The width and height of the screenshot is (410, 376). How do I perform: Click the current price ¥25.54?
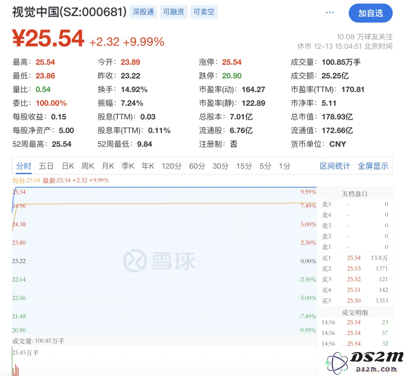coord(48,39)
